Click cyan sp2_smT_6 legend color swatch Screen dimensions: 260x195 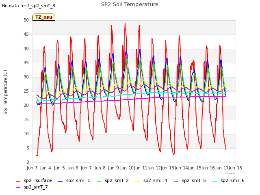point(214,181)
